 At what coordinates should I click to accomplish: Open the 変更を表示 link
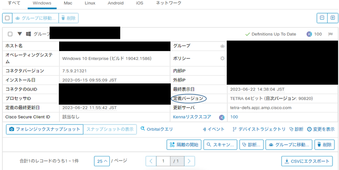[321, 129]
